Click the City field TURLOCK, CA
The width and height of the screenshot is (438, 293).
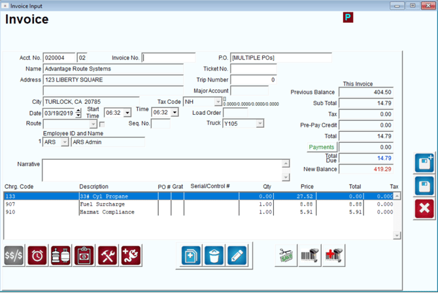[91, 102]
